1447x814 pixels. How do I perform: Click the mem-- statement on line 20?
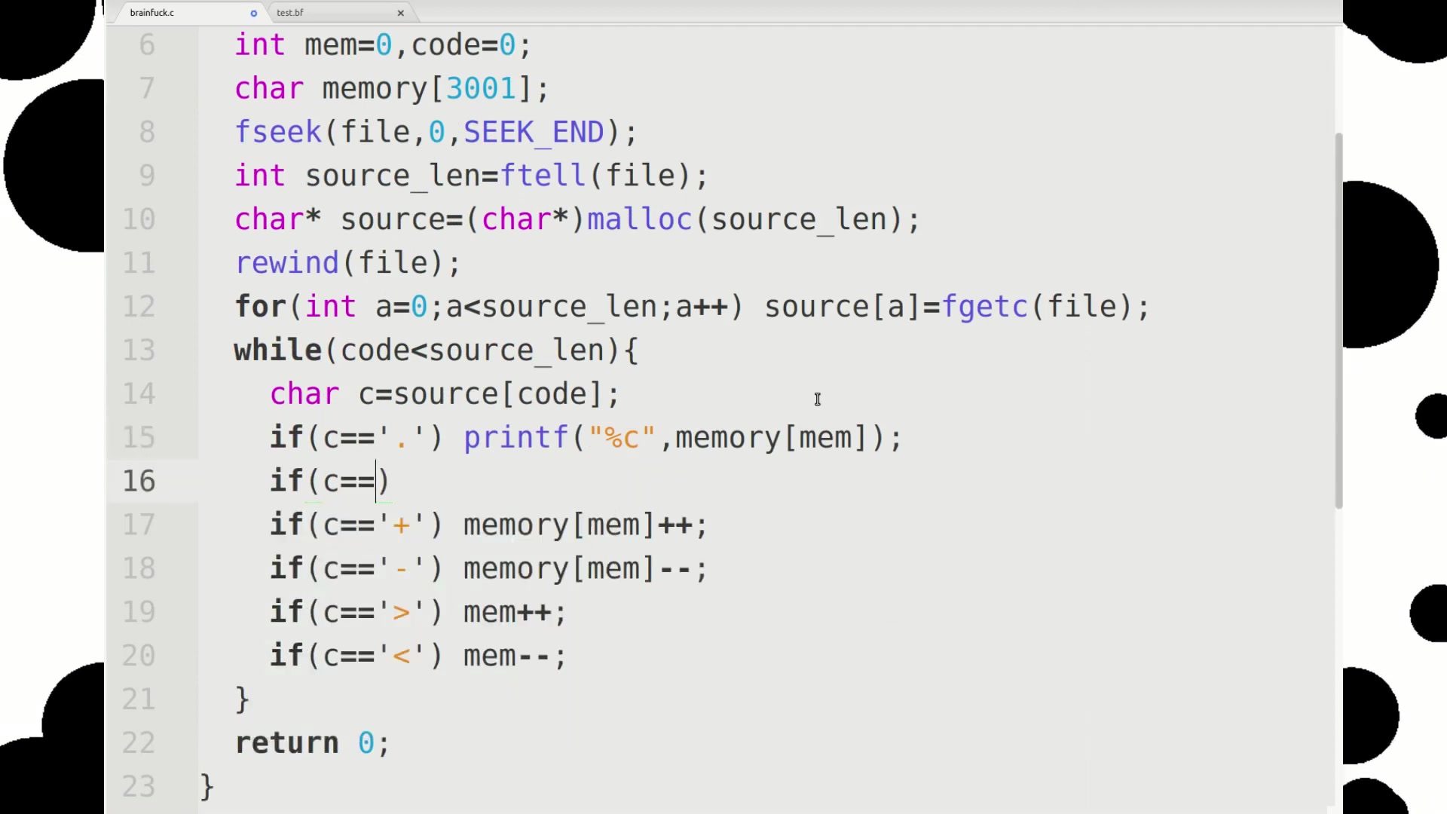coord(514,656)
